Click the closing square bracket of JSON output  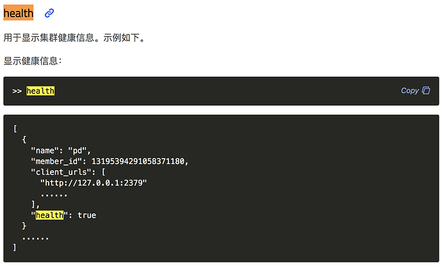(15, 247)
